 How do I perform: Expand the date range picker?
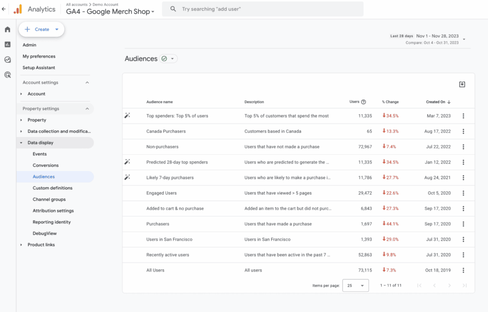(x=464, y=39)
